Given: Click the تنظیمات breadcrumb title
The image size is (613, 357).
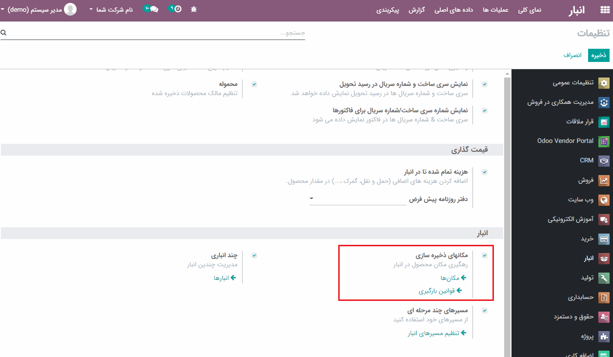Looking at the screenshot, I should tap(593, 33).
